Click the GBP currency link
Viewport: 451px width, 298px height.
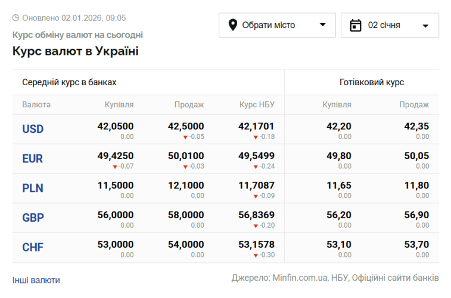(x=33, y=218)
